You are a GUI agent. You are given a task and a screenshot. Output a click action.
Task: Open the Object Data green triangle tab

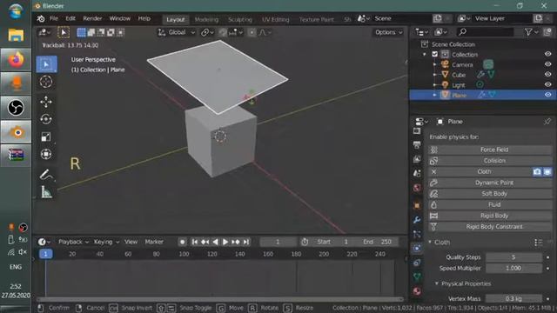coord(417,276)
